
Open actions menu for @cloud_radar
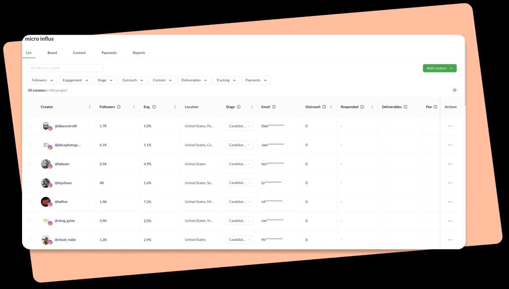click(x=450, y=240)
